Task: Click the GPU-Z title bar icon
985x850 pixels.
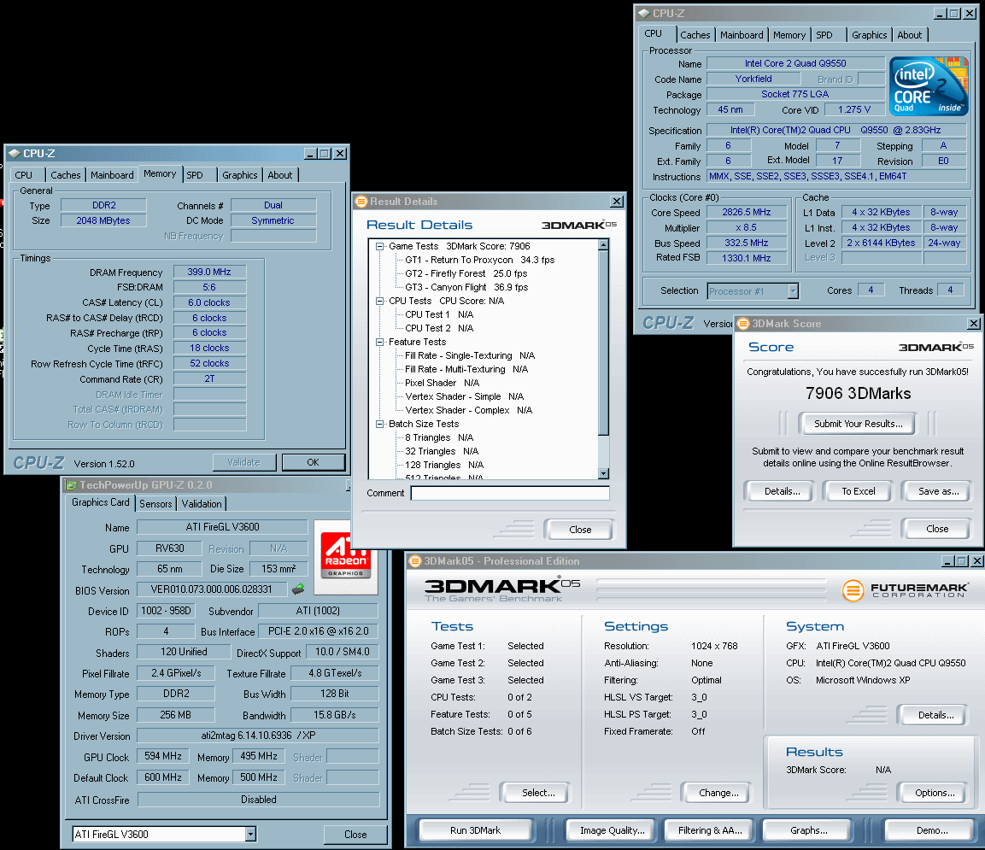Action: coord(71,485)
